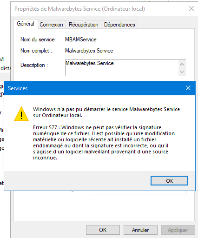Click OK button in properties window
Viewport: 198px width, 238px height.
point(103,230)
